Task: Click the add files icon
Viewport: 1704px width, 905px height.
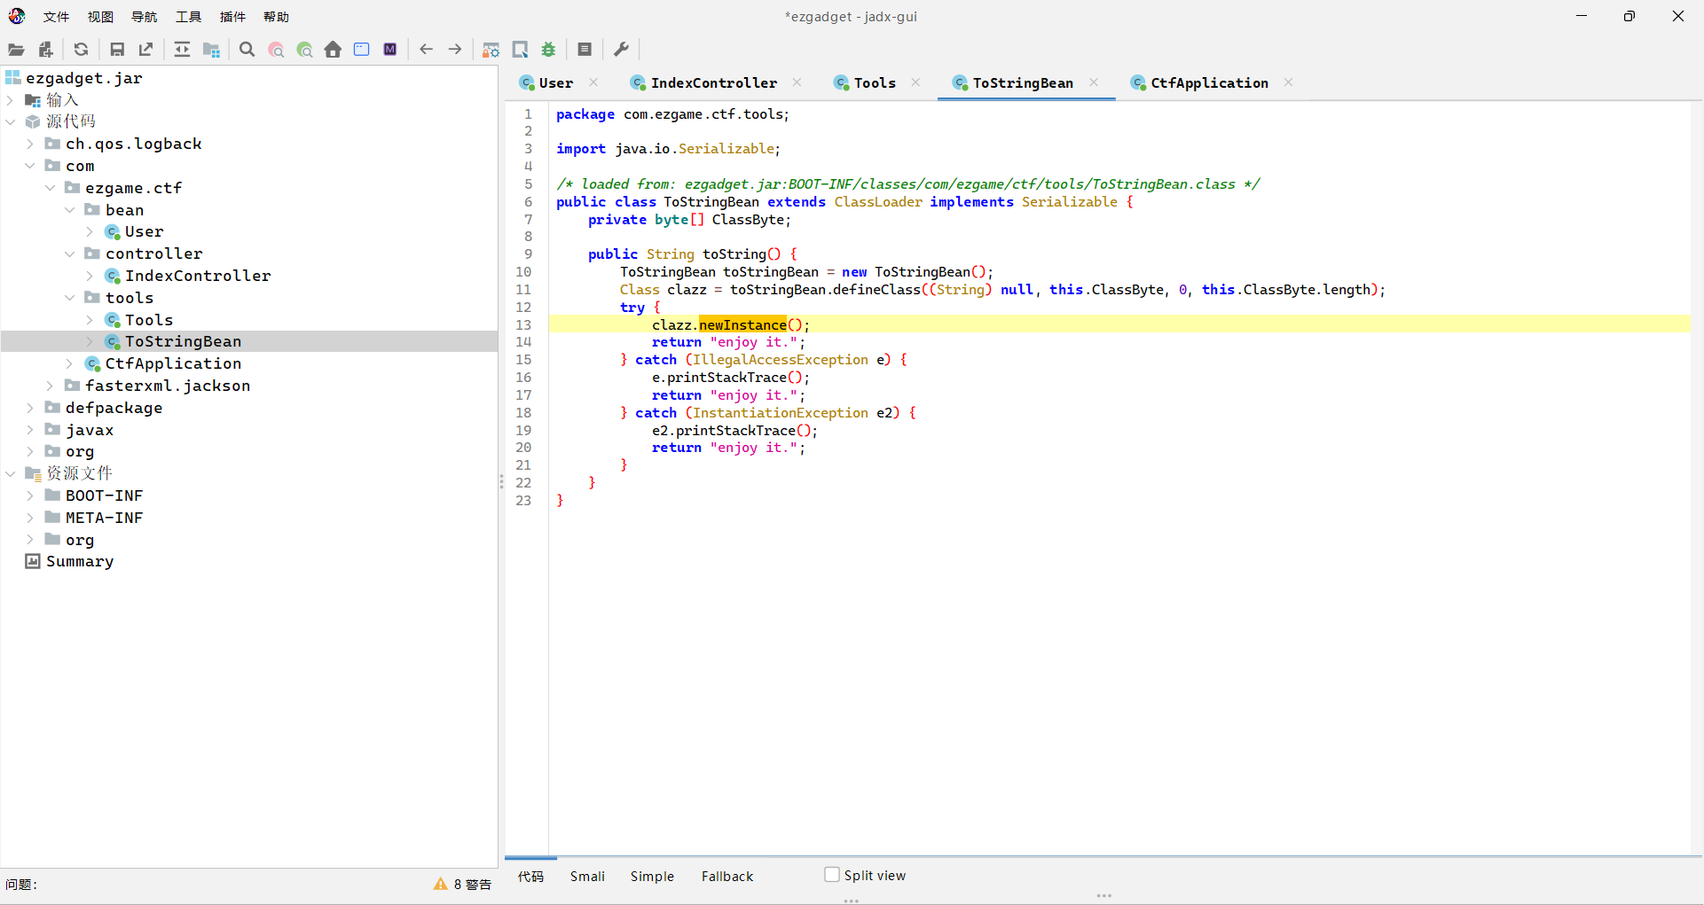Action: (x=45, y=50)
